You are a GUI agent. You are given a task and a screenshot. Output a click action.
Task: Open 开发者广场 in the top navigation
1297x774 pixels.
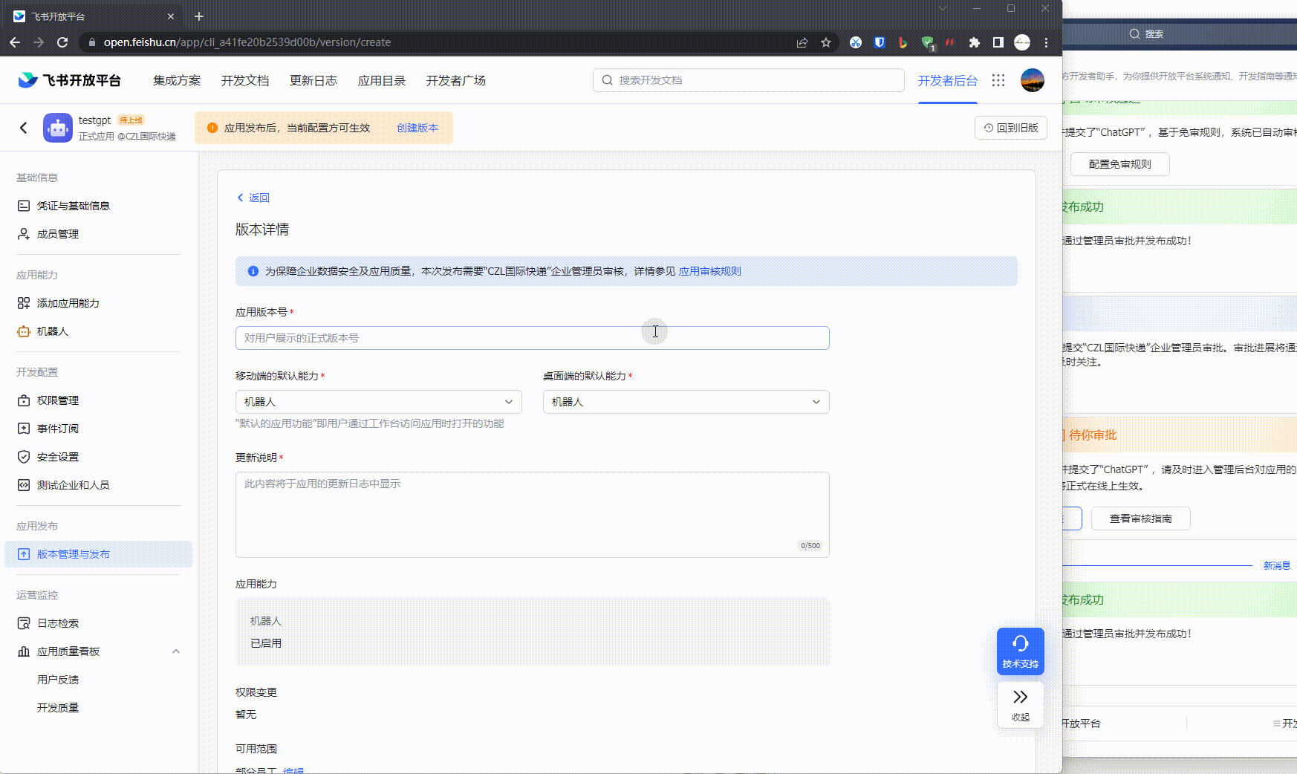point(456,80)
